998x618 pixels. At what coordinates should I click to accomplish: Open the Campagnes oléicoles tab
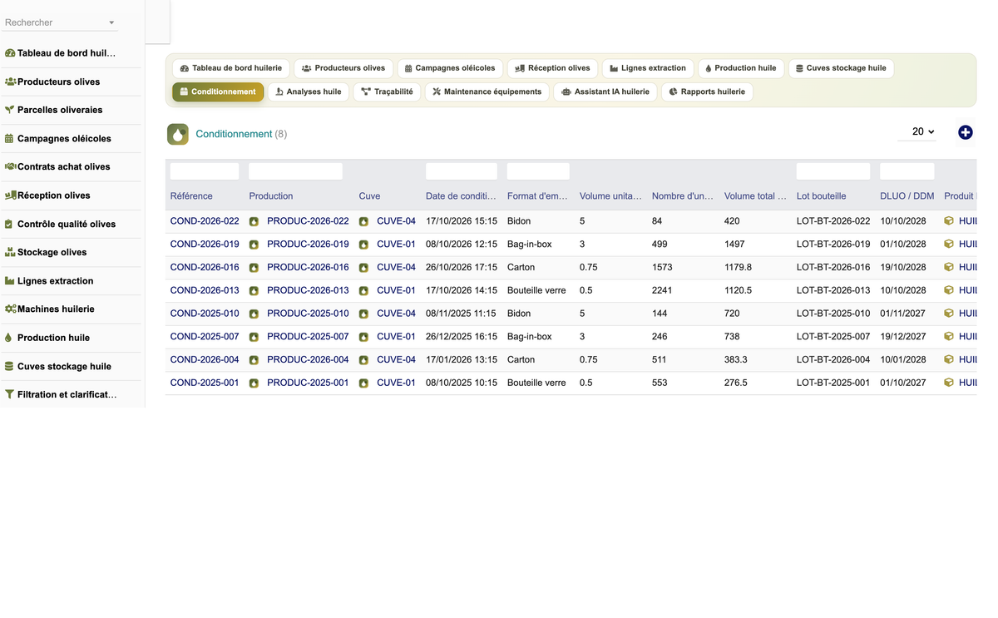tap(450, 68)
